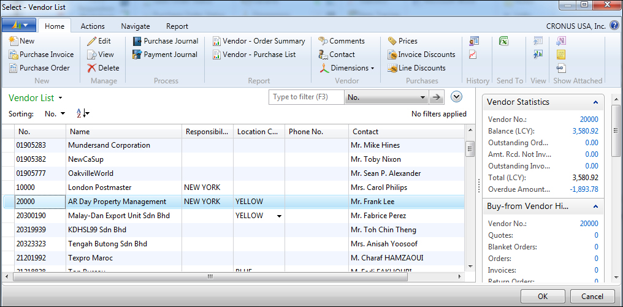Click the vendor list vertical scrollbar thumb
623x307 pixels.
[470, 149]
